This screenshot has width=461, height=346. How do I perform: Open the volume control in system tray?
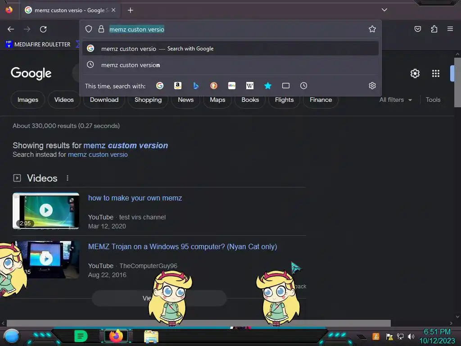(411, 336)
